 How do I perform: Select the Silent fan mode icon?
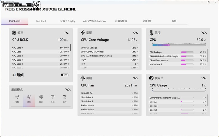click(17, 97)
